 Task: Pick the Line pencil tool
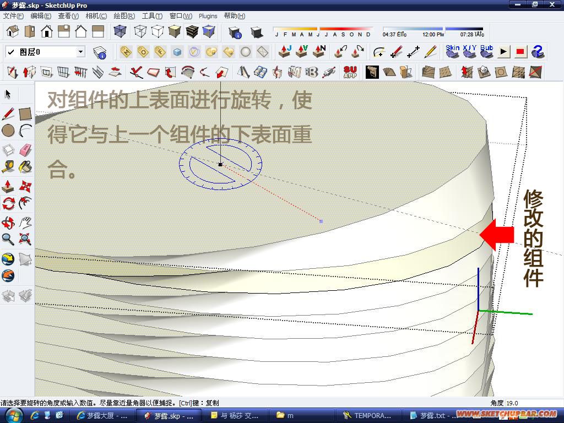8,113
